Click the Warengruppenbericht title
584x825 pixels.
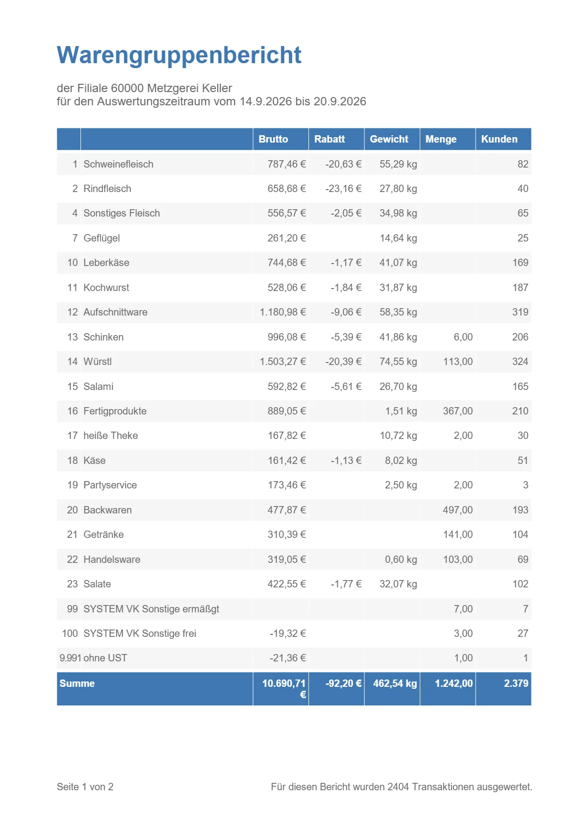[x=179, y=55]
